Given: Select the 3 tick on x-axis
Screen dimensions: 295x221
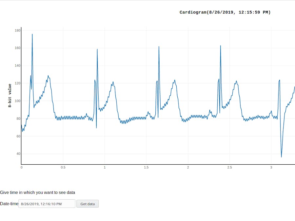Looking at the screenshot, I should [271, 167].
